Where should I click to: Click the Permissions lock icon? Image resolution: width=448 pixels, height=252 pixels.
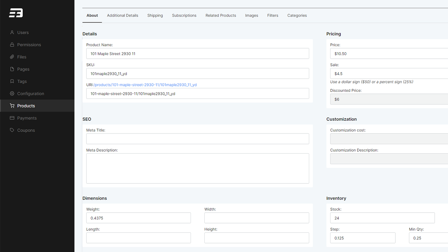tap(12, 45)
